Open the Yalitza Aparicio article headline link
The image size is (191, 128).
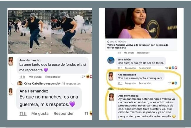(138, 46)
